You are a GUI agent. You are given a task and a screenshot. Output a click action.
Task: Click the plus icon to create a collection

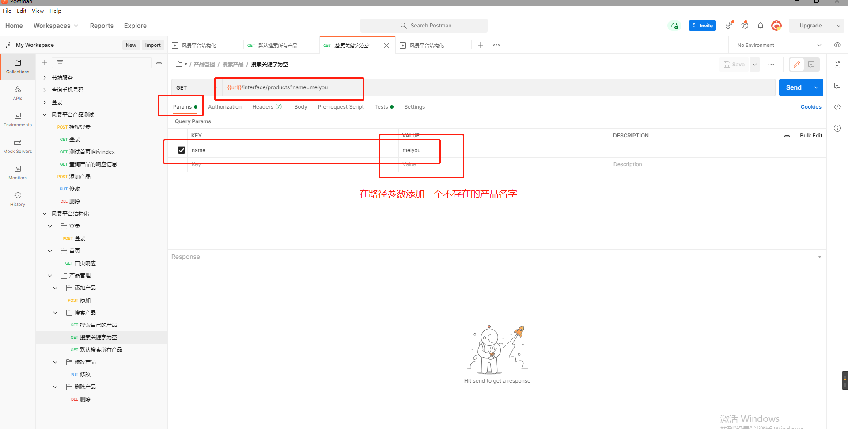click(x=45, y=63)
